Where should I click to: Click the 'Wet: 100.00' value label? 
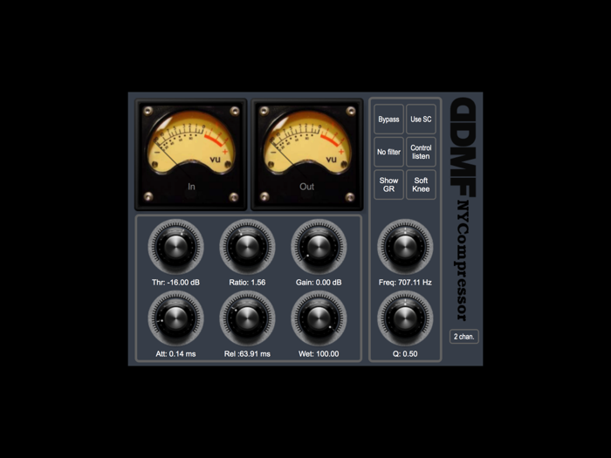click(x=319, y=354)
